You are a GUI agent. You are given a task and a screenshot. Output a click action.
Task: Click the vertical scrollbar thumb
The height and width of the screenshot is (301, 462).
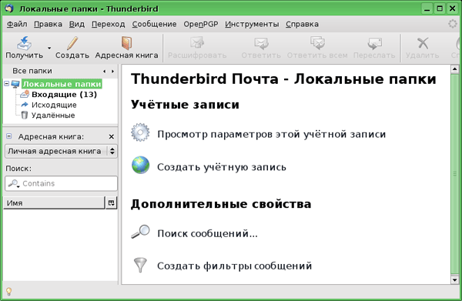point(454,174)
